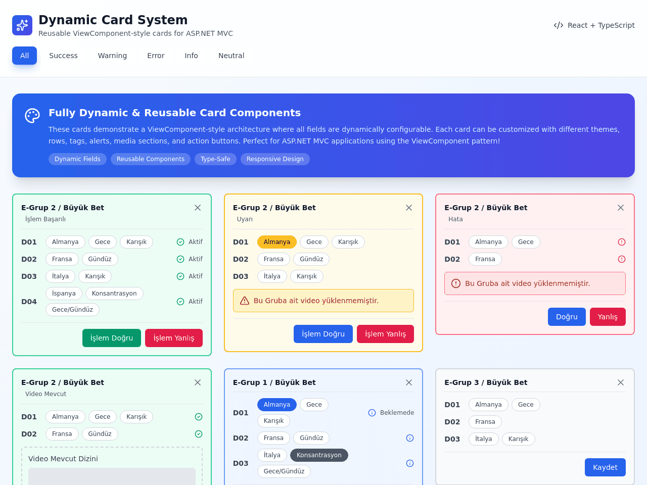Click the dark Konsantrasyon tag in E-Grup 1
This screenshot has width=647, height=485.
tap(319, 455)
